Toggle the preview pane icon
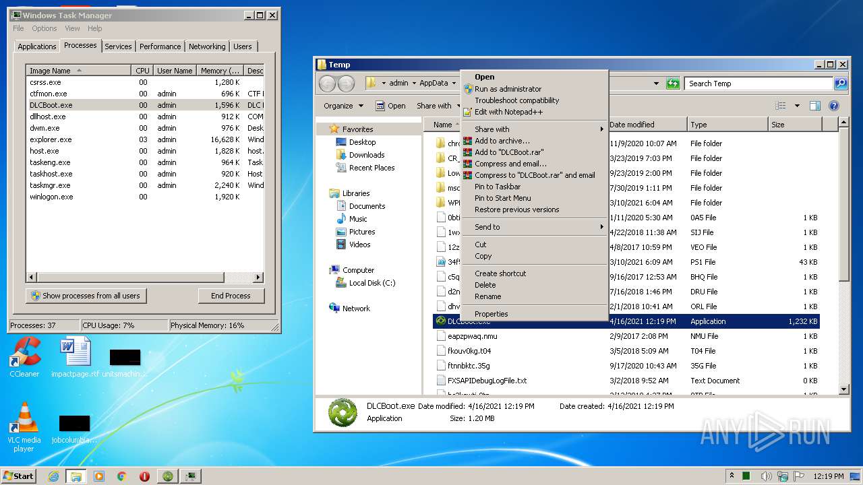This screenshot has width=863, height=485. pos(815,106)
